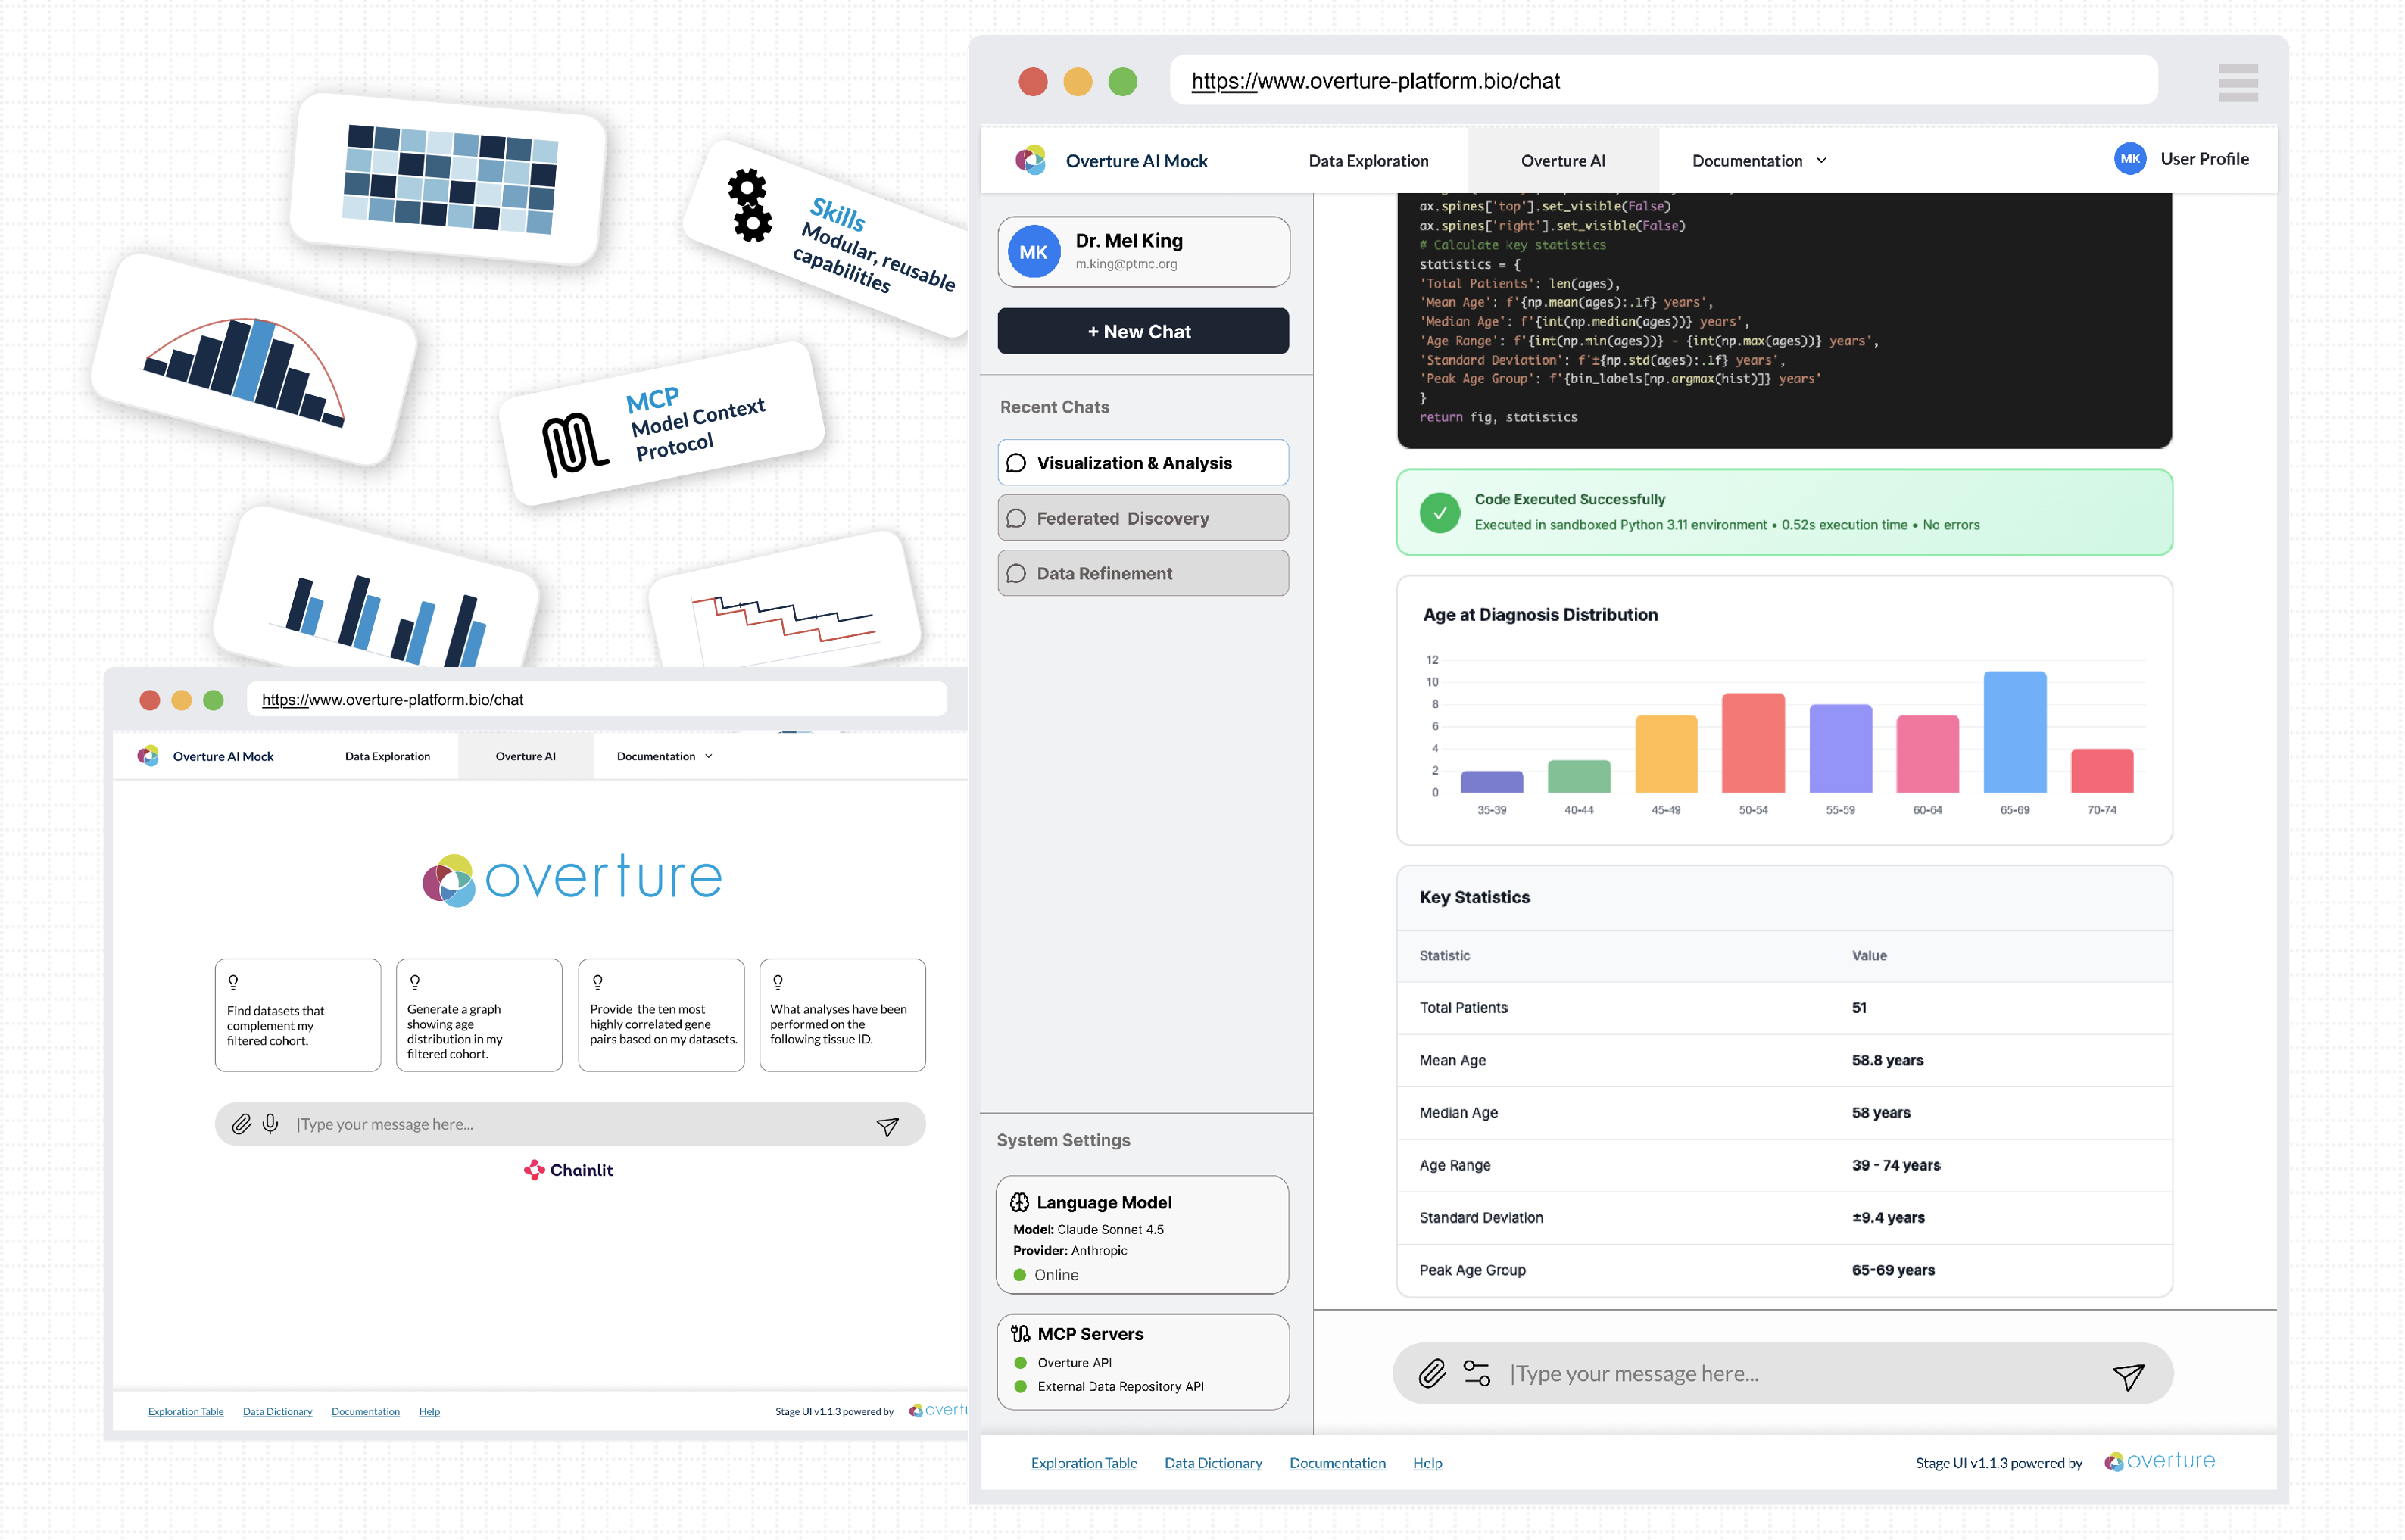Open Data Exploration tab in right window
The height and width of the screenshot is (1540, 2405).
click(1368, 160)
